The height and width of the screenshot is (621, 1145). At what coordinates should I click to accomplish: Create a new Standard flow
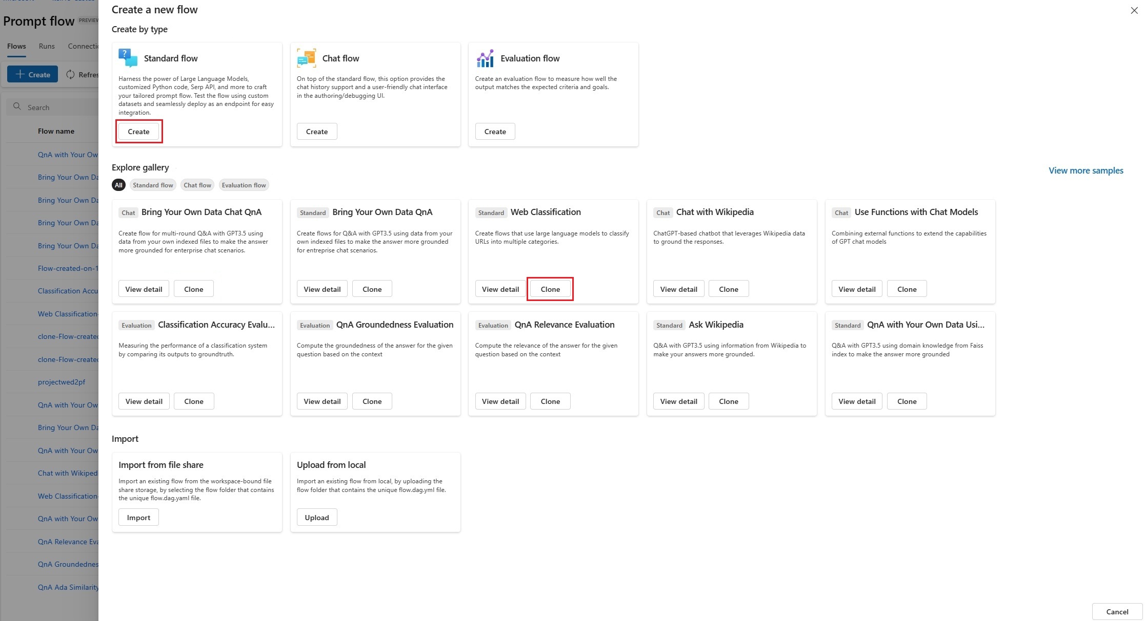click(138, 132)
